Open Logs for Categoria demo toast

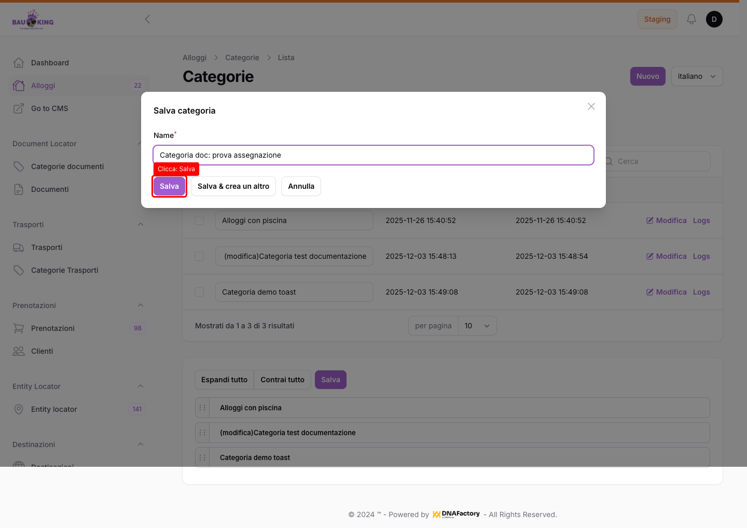[701, 292]
